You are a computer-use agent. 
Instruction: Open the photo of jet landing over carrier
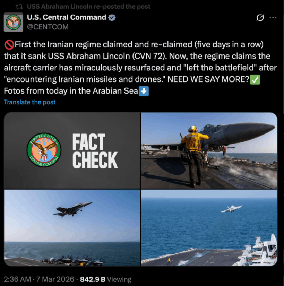coord(72,228)
